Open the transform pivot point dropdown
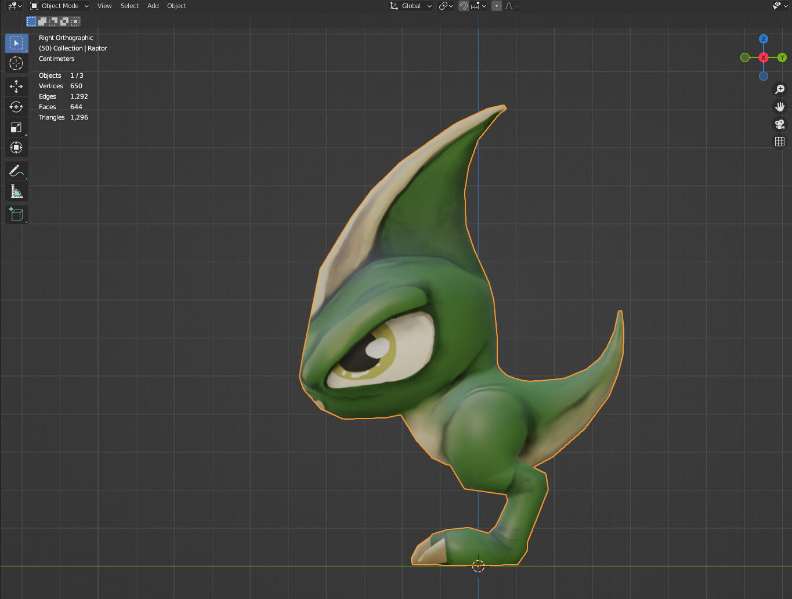This screenshot has width=792, height=599. [x=446, y=6]
